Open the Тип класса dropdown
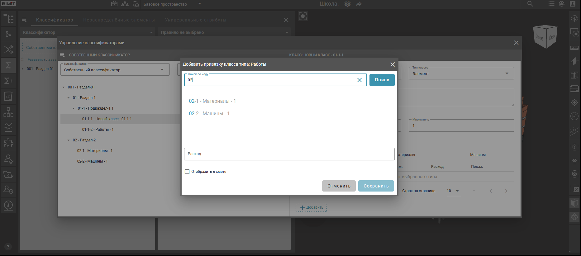 tap(461, 73)
